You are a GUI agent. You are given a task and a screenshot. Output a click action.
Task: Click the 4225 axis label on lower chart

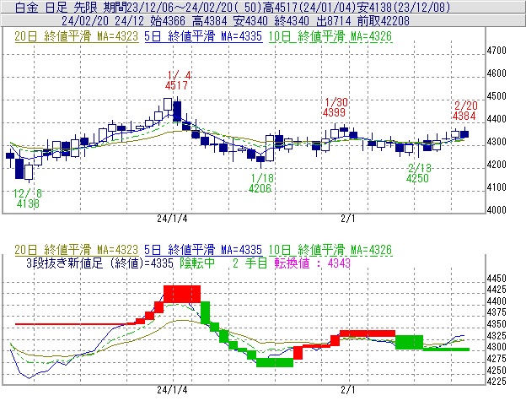pyautogui.click(x=496, y=382)
